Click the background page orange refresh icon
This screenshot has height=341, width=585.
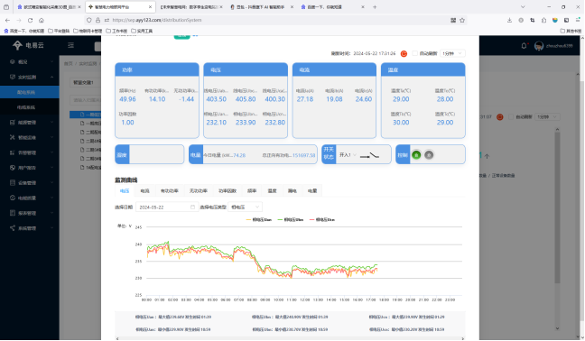click(x=500, y=117)
